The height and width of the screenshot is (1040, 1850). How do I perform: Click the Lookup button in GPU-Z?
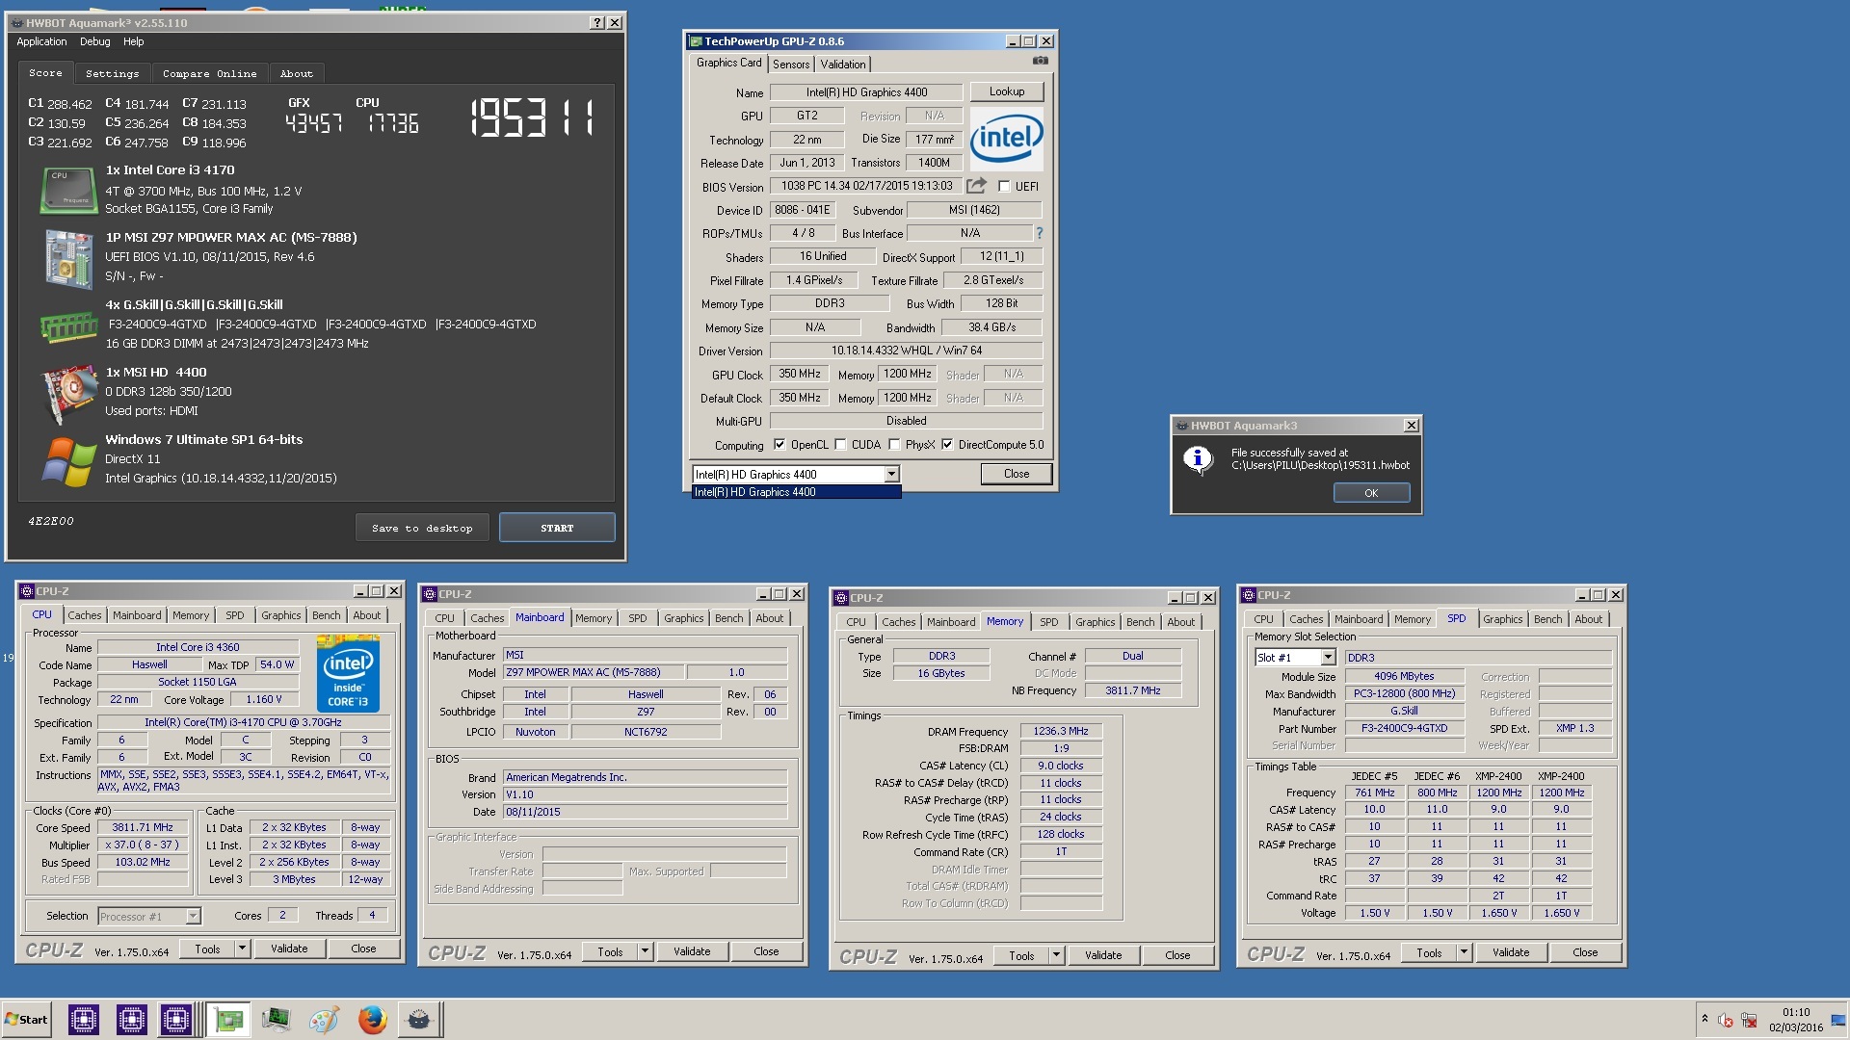click(1006, 91)
